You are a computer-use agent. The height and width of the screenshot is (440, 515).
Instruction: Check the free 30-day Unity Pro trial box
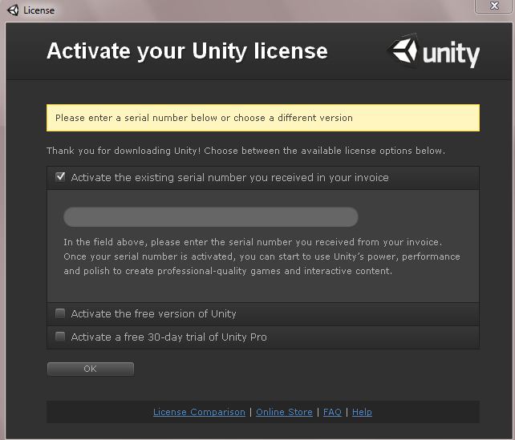[x=60, y=337]
